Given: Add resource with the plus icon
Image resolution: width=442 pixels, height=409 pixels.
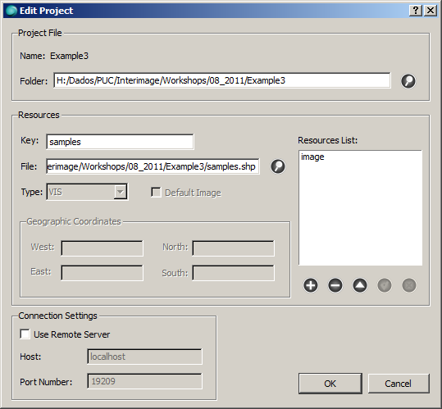Looking at the screenshot, I should (x=311, y=285).
